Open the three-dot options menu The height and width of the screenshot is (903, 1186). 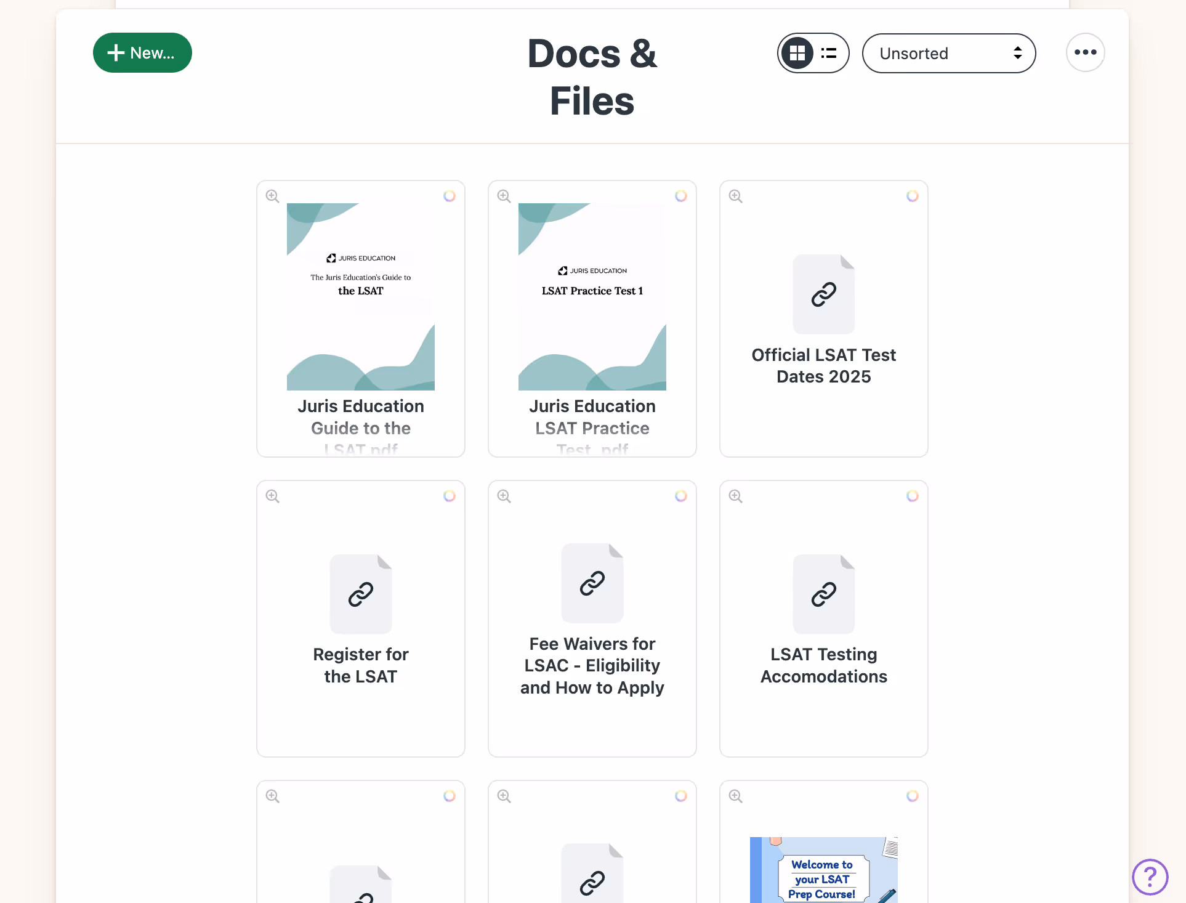coord(1085,52)
